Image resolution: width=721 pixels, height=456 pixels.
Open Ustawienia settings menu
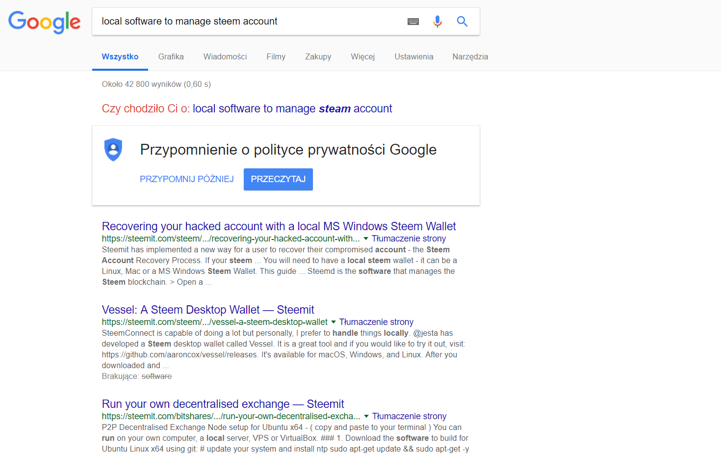point(414,57)
